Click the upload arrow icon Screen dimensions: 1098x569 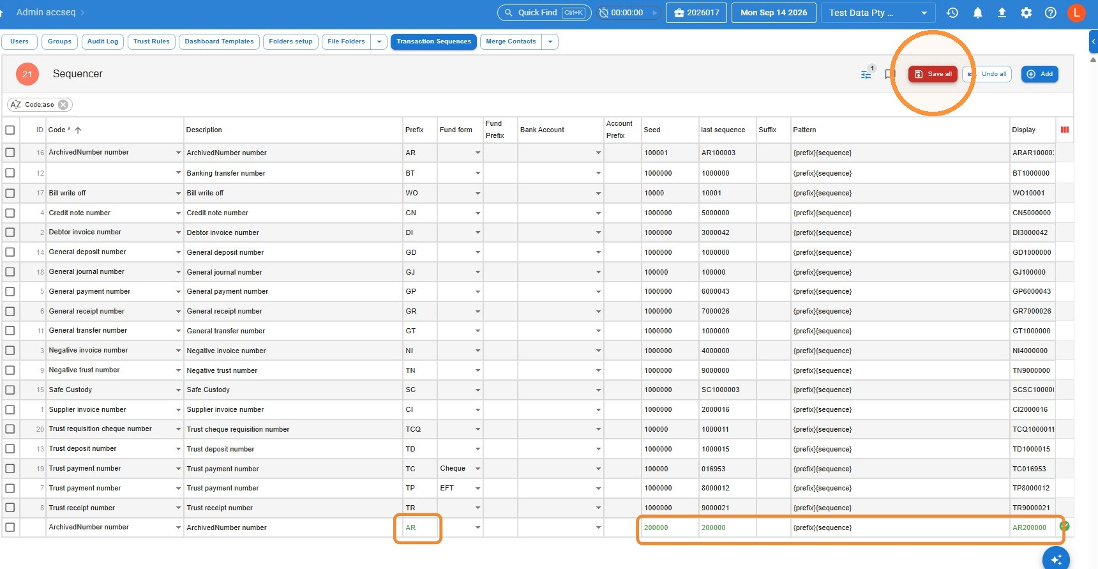pos(1002,13)
